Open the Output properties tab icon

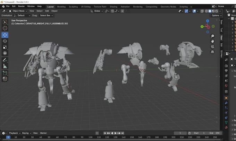tap(226, 71)
